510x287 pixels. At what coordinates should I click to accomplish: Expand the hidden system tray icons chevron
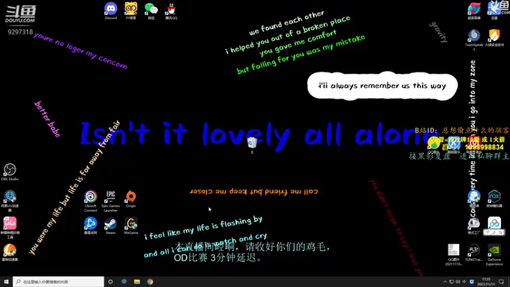[445, 282]
